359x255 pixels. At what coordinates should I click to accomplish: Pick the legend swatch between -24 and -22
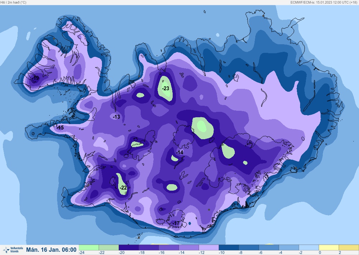pyautogui.click(x=89, y=247)
